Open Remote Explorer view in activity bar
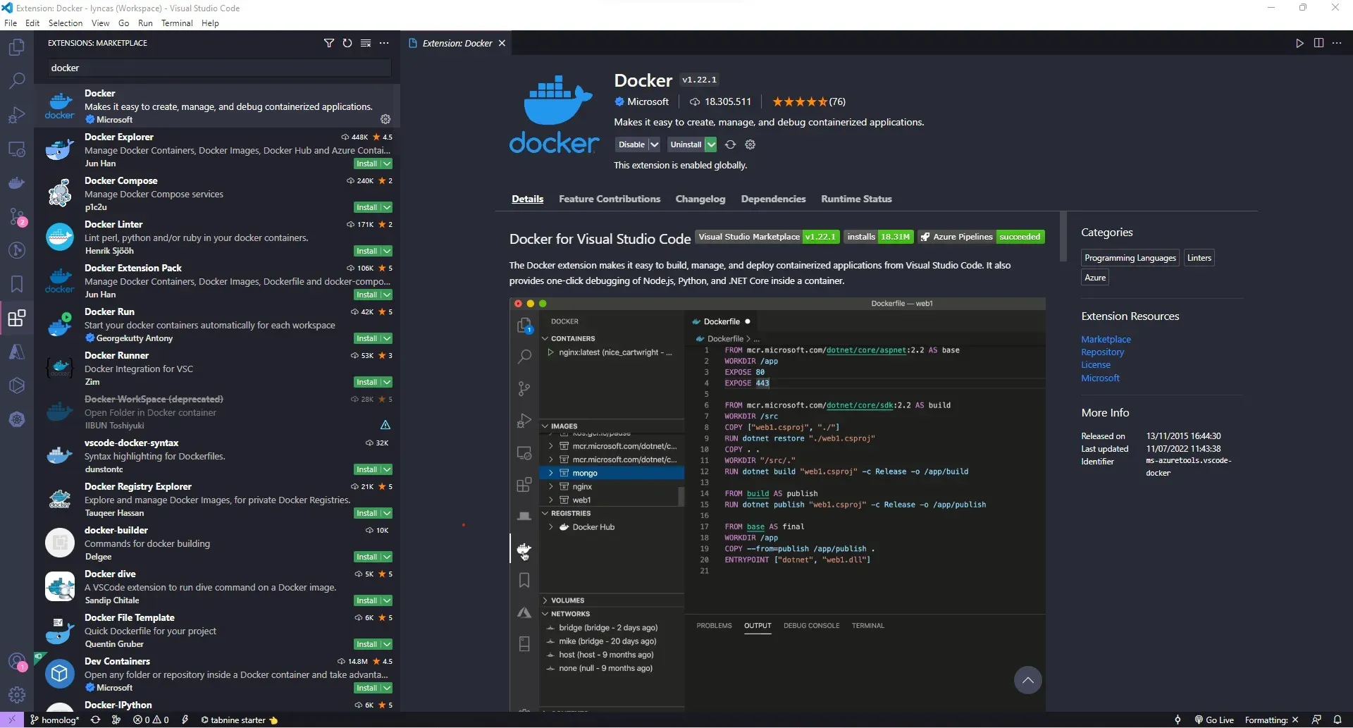The width and height of the screenshot is (1353, 728). point(16,149)
